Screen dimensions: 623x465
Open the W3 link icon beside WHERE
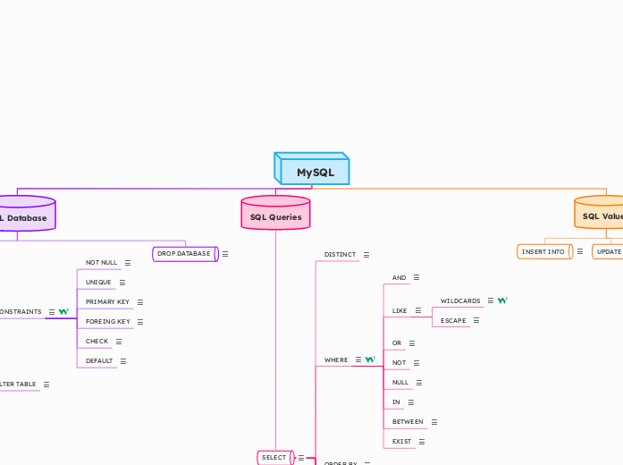tap(370, 359)
